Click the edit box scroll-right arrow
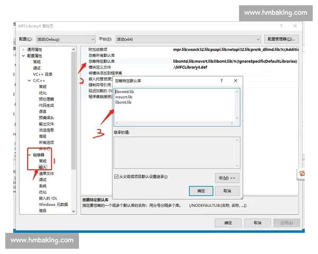Viewport: 318px width, 254px height. 232,123
